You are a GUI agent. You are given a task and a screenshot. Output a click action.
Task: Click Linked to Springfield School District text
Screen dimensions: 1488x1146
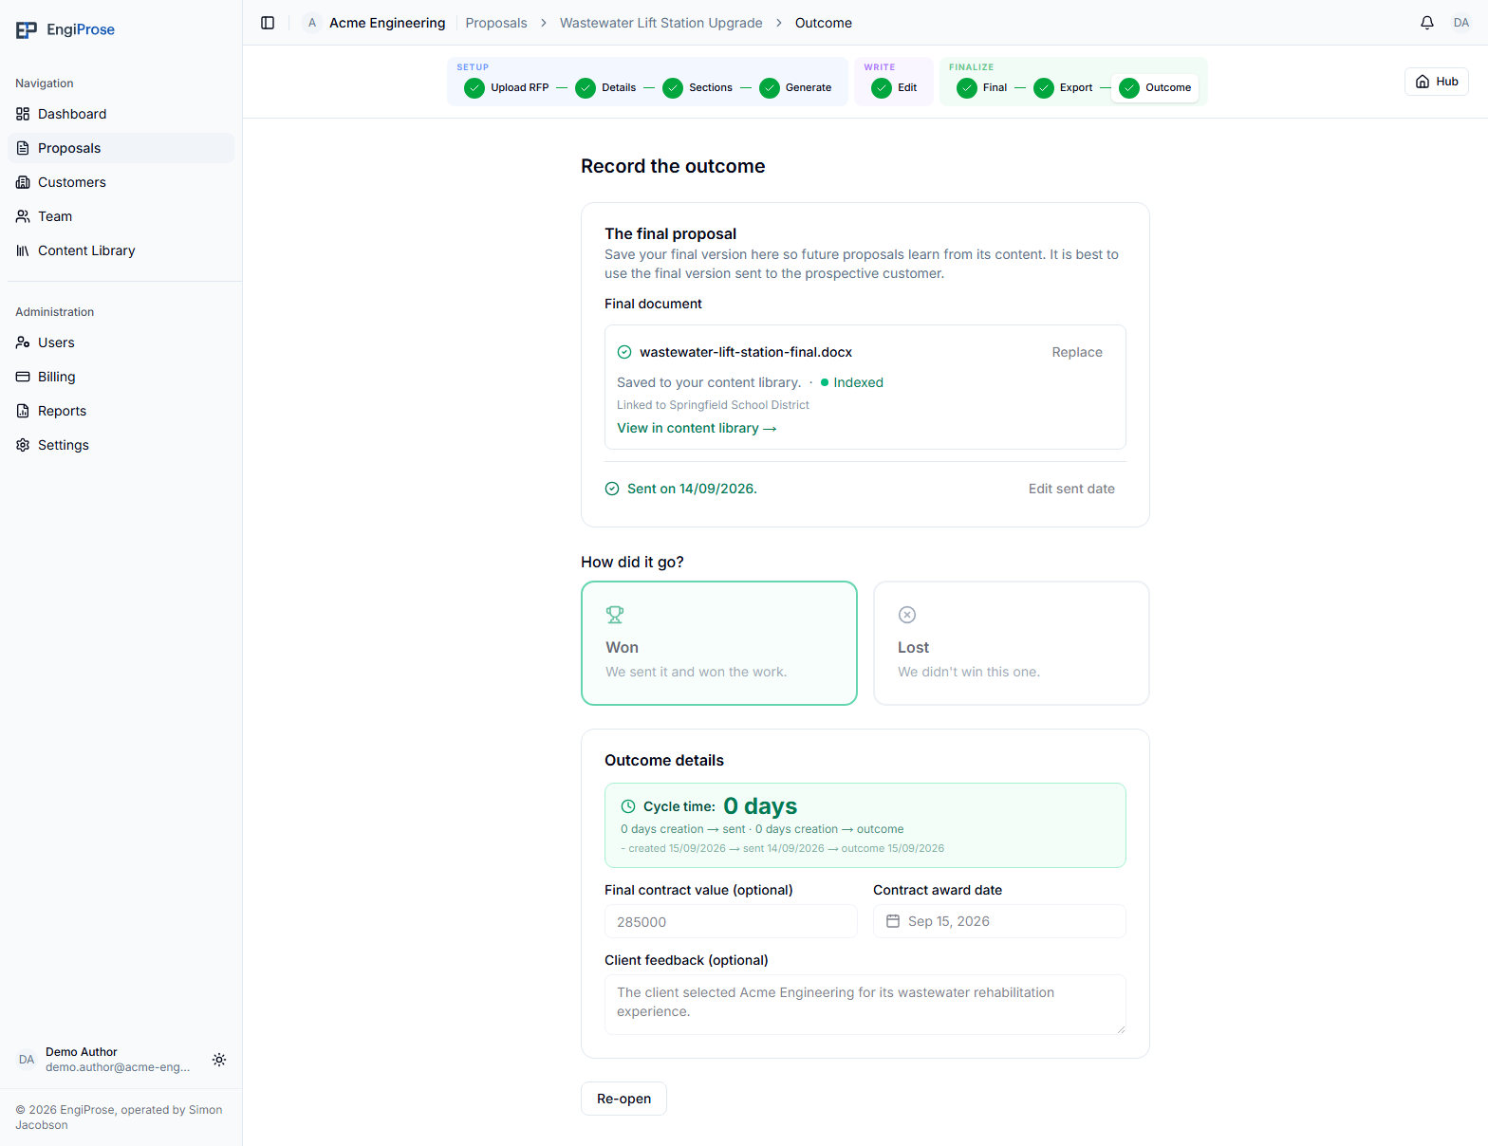[x=713, y=405]
